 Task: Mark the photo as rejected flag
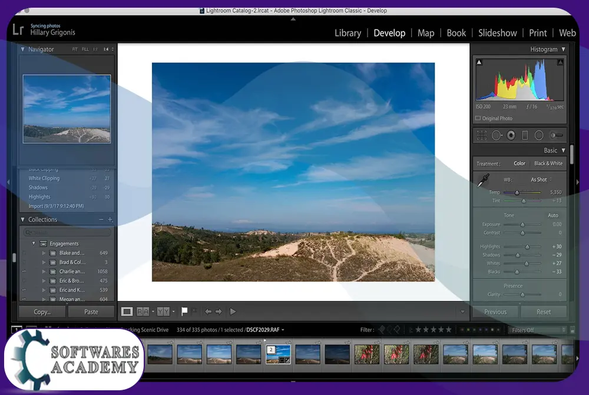(194, 311)
